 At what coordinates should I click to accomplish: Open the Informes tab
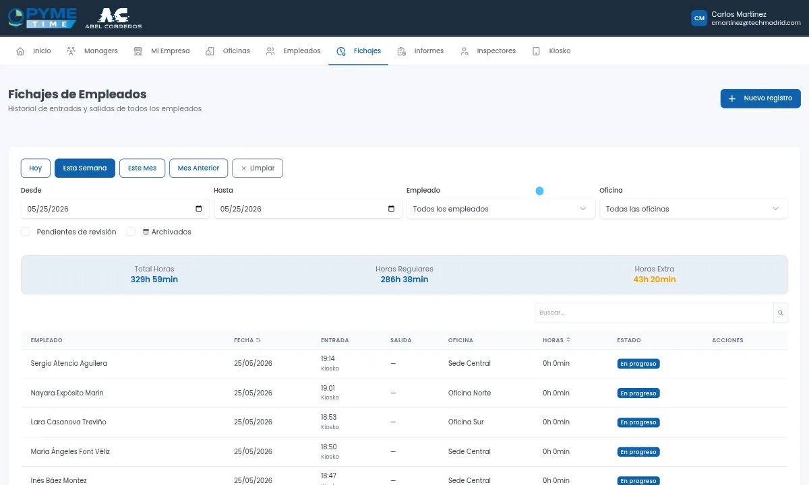pyautogui.click(x=421, y=51)
